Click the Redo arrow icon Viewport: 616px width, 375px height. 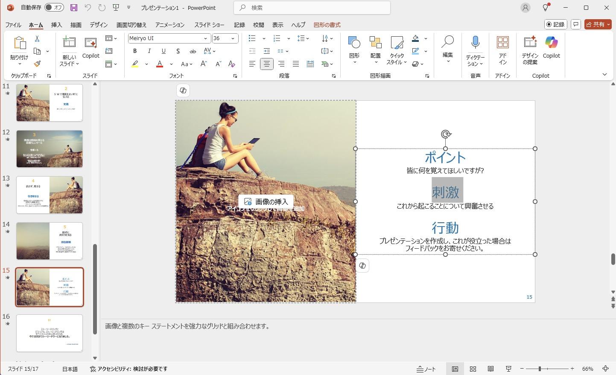pyautogui.click(x=102, y=8)
